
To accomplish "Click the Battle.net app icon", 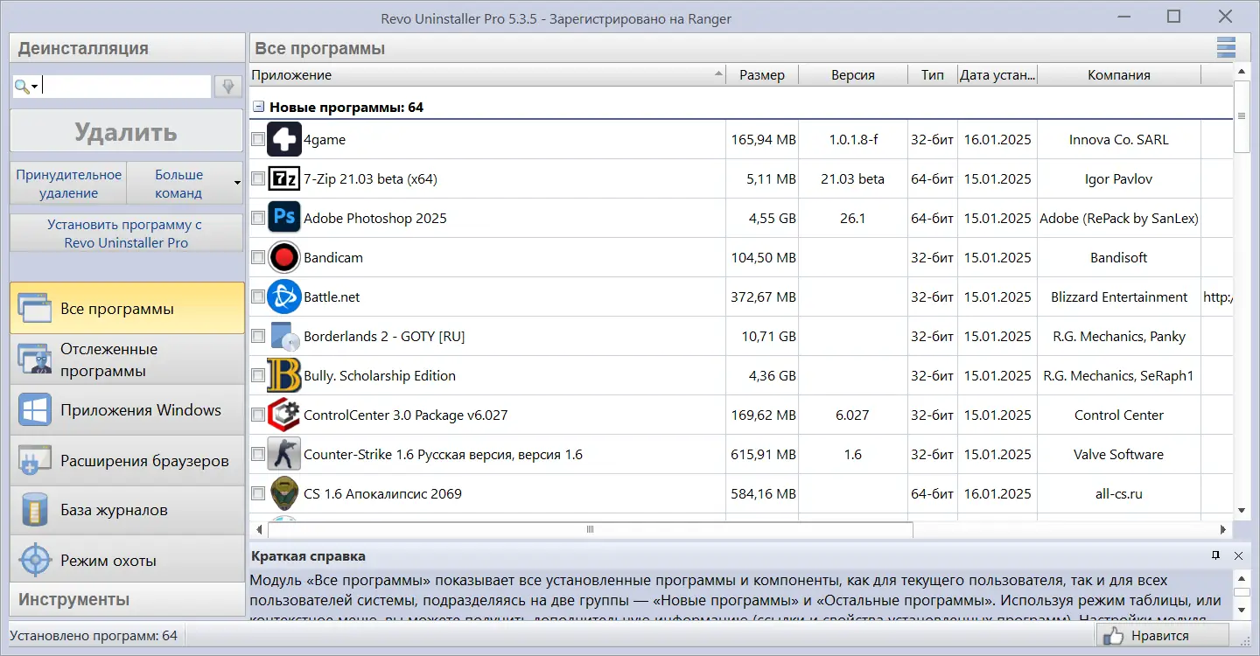I will [283, 297].
